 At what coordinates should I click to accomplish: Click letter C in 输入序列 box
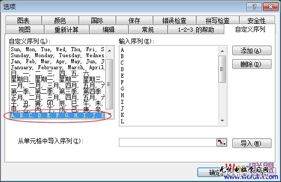pos(122,63)
